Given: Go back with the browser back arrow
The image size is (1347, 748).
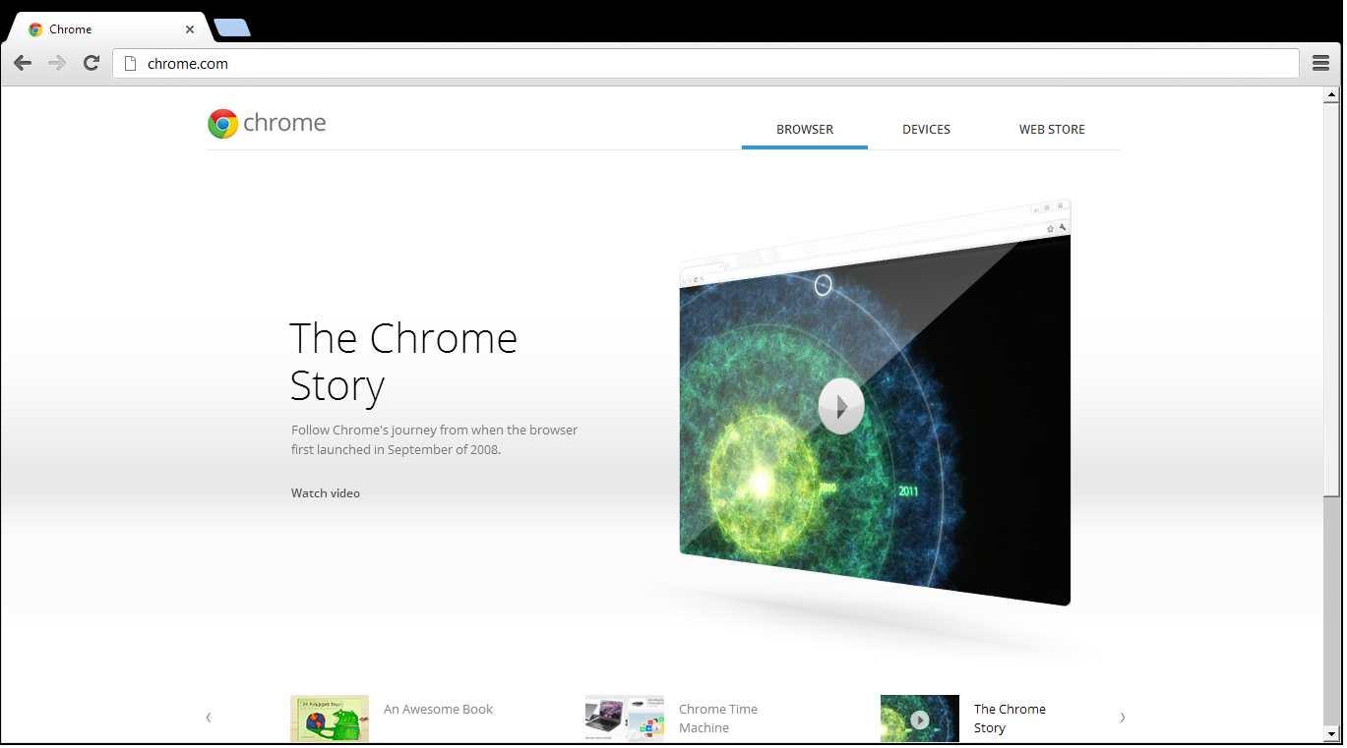Looking at the screenshot, I should coord(23,63).
